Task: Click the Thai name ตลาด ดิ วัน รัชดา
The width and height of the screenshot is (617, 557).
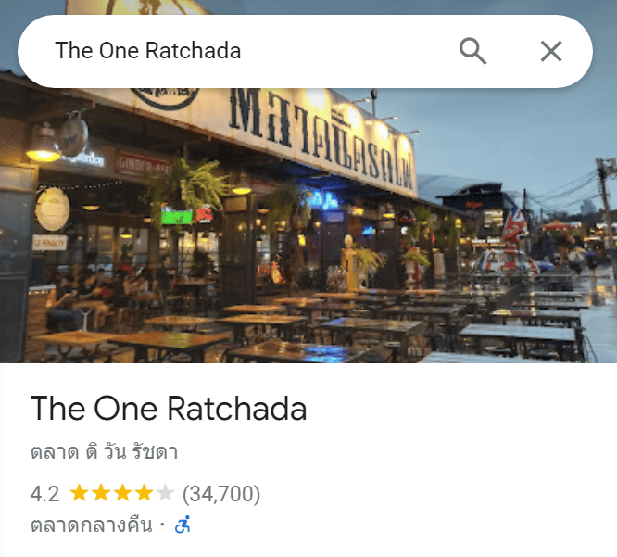Action: 105,452
